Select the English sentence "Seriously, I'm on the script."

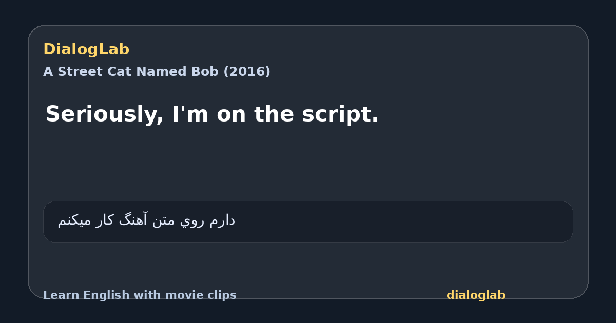(x=212, y=114)
